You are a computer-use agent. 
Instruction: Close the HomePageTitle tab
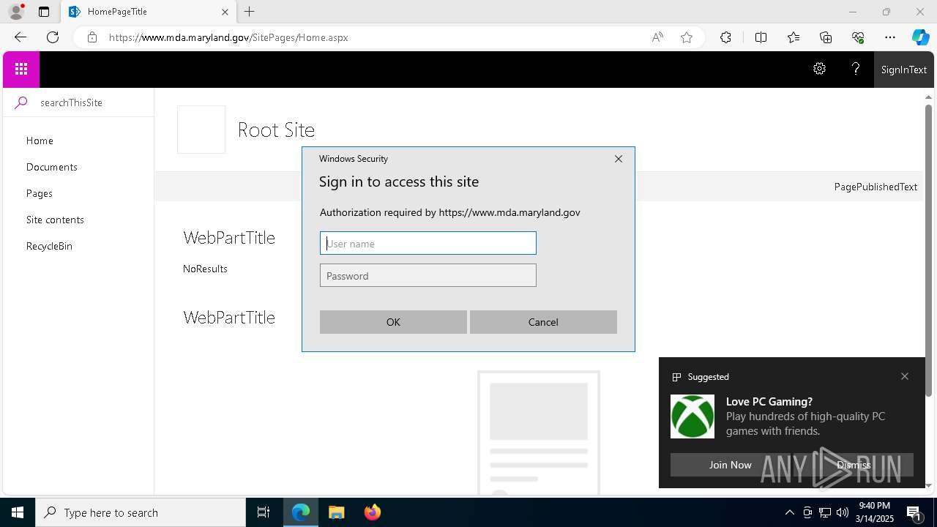click(225, 12)
